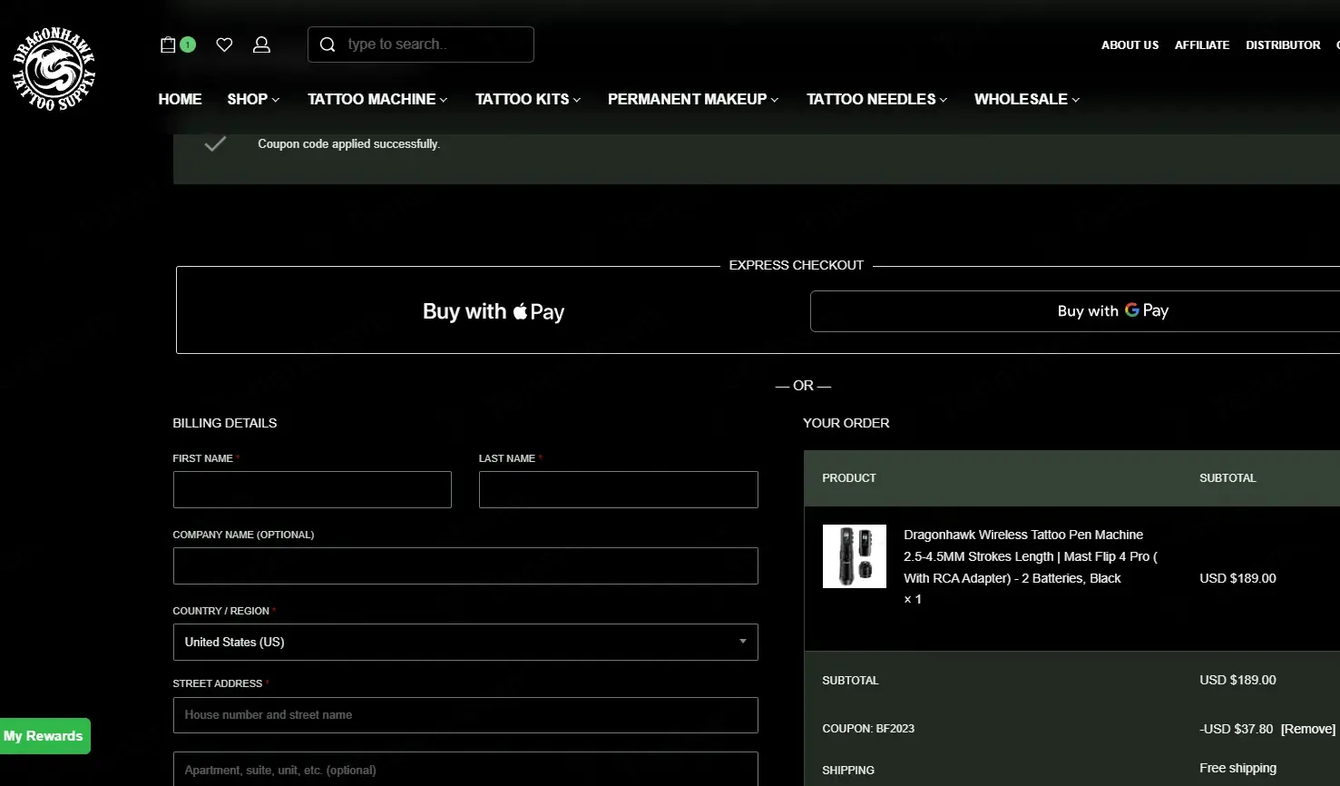The image size is (1340, 786).
Task: Open the shopping cart icon
Action: 169,44
